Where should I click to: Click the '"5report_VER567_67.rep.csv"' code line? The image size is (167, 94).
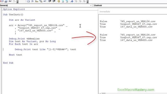38,28
